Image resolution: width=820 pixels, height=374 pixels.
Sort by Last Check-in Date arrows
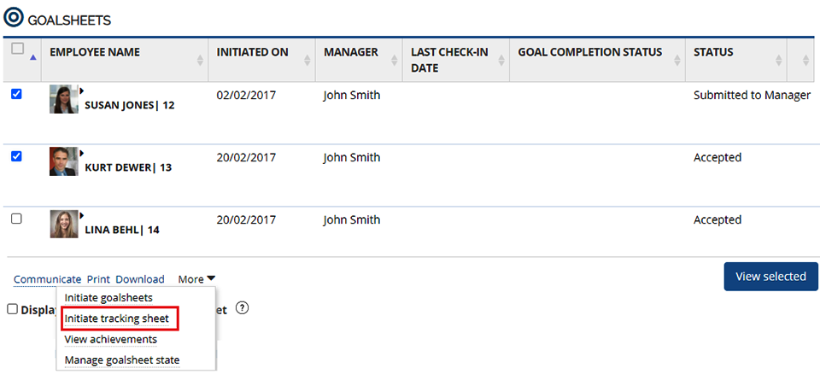tap(501, 61)
